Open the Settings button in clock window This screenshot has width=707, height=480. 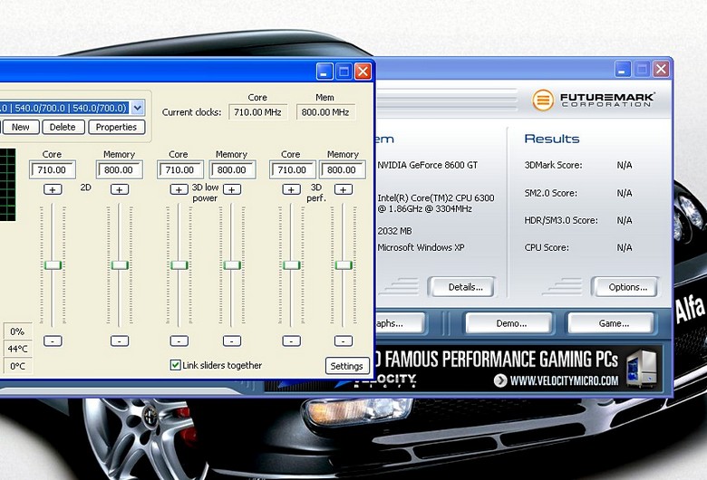tap(346, 366)
